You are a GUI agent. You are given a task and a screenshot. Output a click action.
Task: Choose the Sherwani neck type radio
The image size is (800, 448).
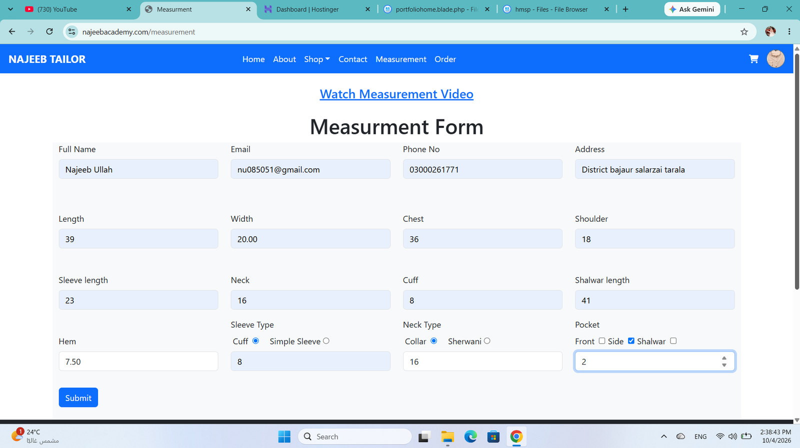(487, 341)
